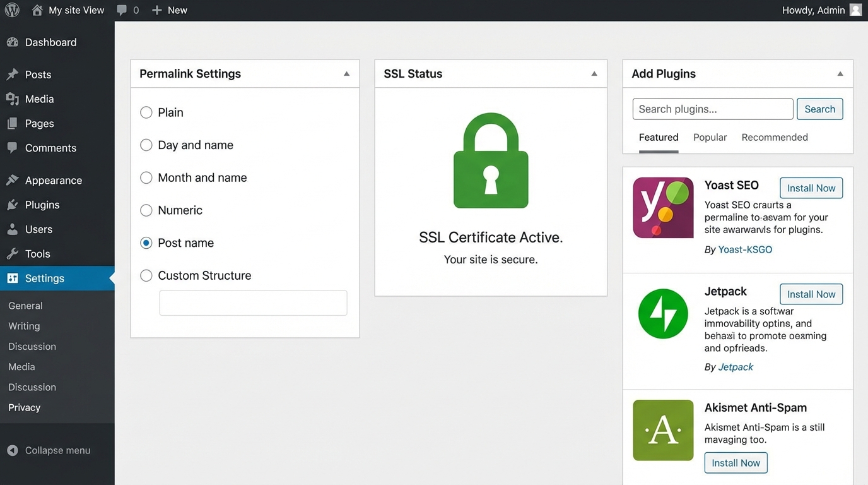Click the plugin Search input field

712,109
